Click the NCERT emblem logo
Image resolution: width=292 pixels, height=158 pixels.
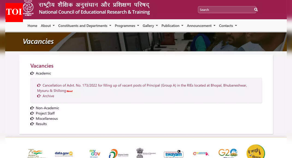(29, 9)
